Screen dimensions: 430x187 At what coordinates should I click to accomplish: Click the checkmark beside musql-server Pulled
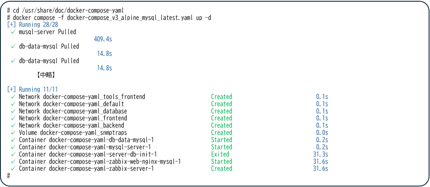[13, 32]
